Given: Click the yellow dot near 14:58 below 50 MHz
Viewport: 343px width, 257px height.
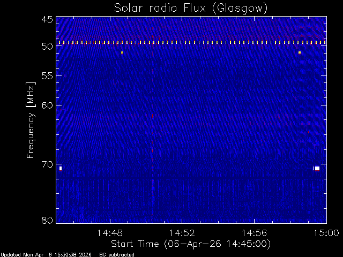Looking at the screenshot, I should click(300, 52).
